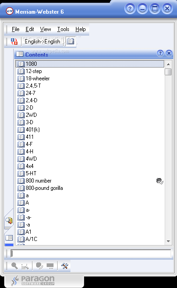The width and height of the screenshot is (177, 288).
Task: Open the Tools menu
Action: tap(63, 29)
